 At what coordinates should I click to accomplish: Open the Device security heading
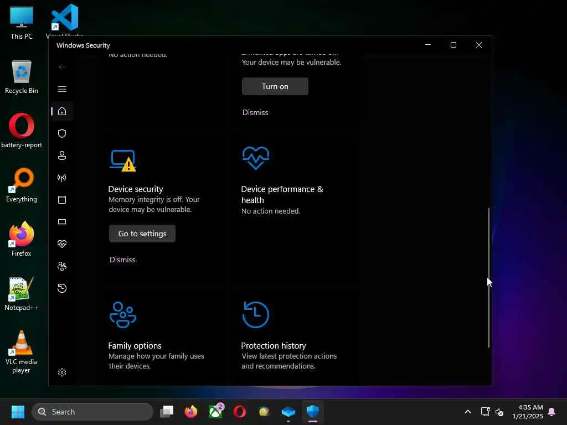[x=136, y=189]
